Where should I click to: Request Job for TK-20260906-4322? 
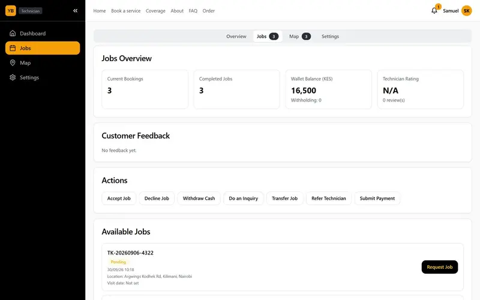[440, 267]
